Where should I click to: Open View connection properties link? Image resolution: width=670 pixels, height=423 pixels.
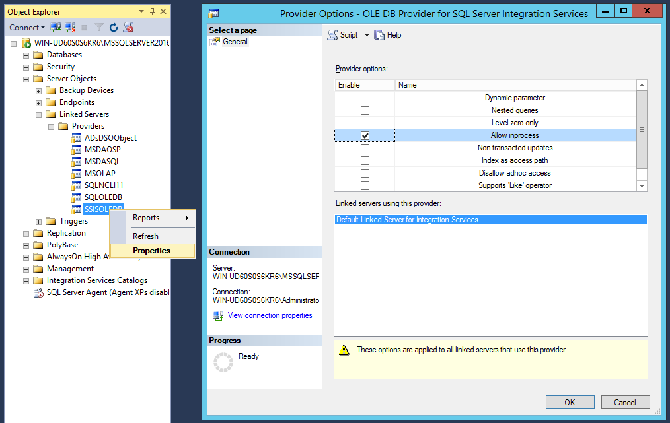[x=270, y=315]
